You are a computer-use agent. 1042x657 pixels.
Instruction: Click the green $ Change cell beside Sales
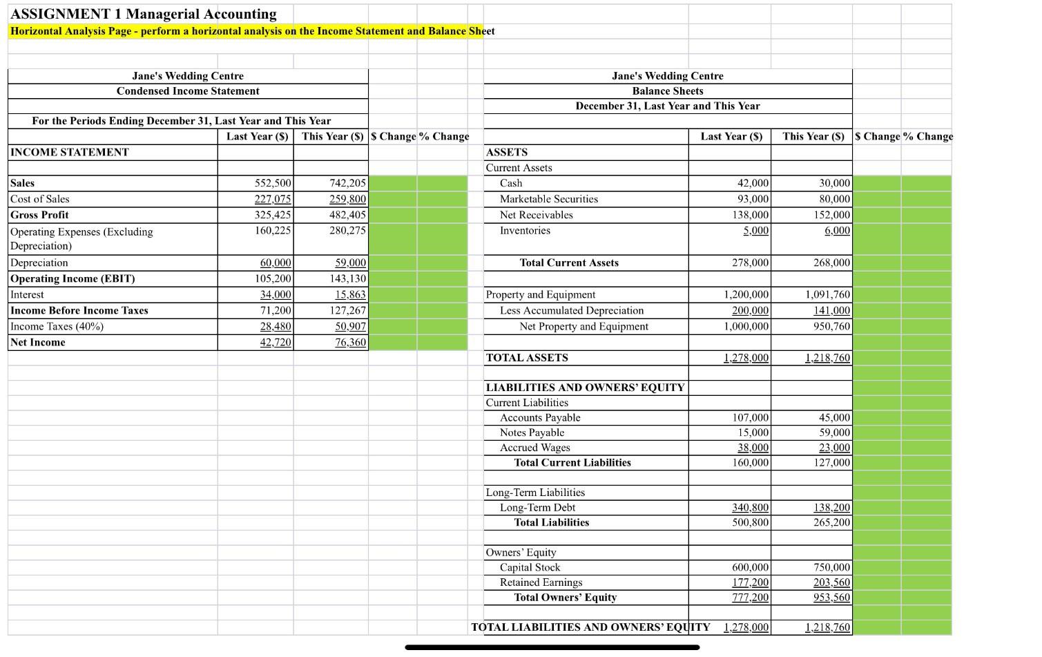(x=394, y=182)
